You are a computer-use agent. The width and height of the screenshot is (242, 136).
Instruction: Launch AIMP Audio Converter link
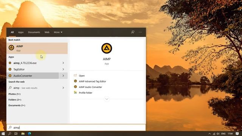tap(90, 87)
